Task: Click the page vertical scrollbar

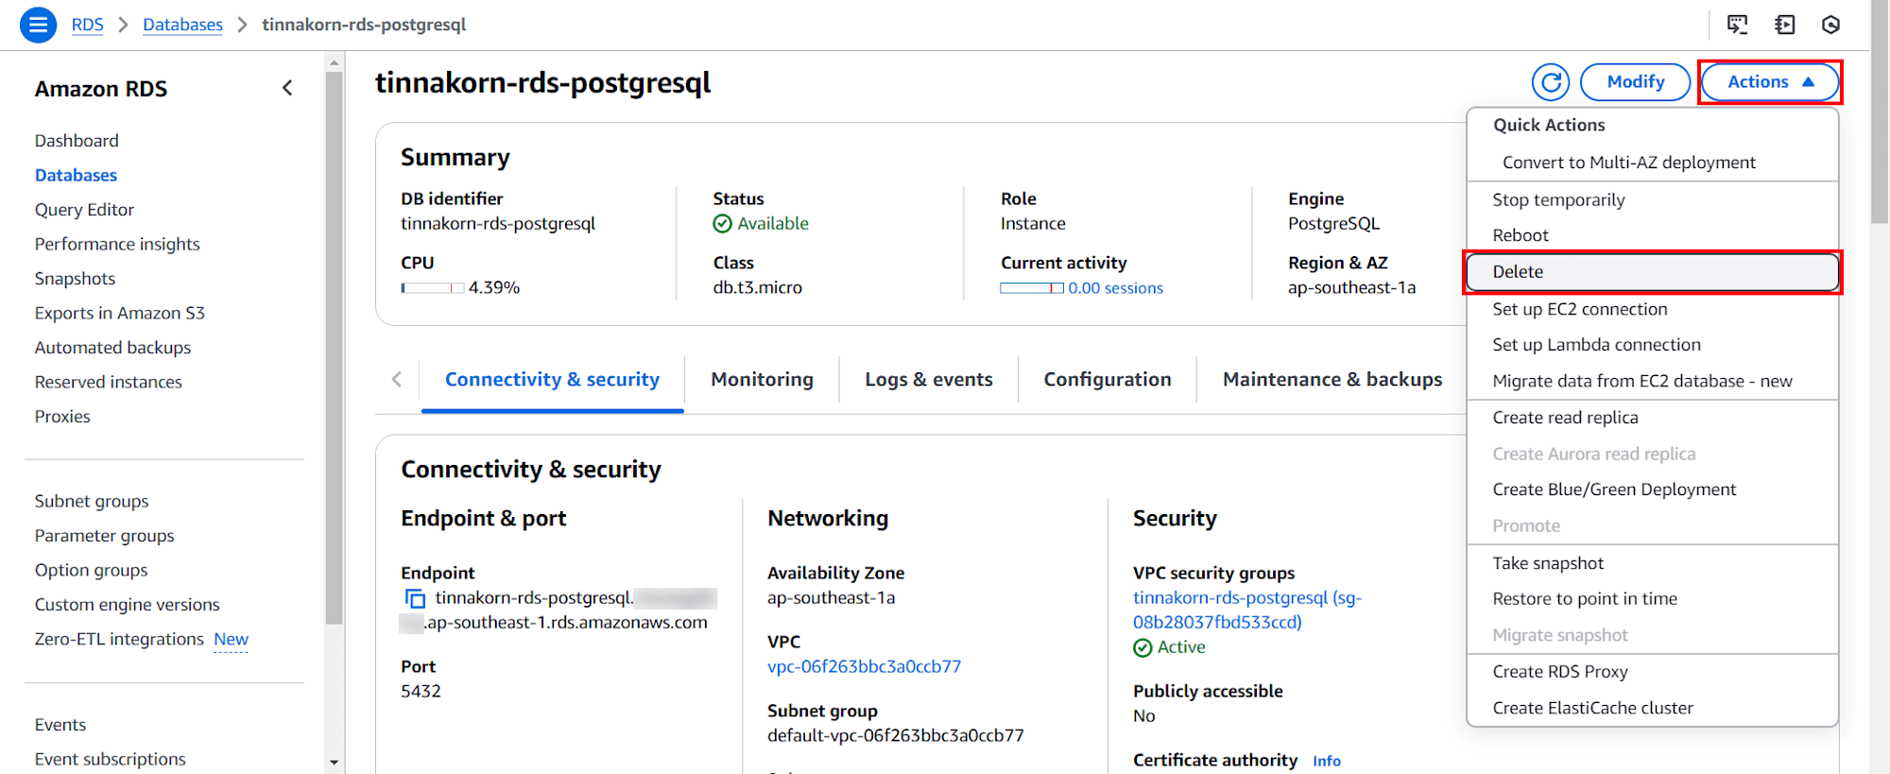Action: (1880, 113)
